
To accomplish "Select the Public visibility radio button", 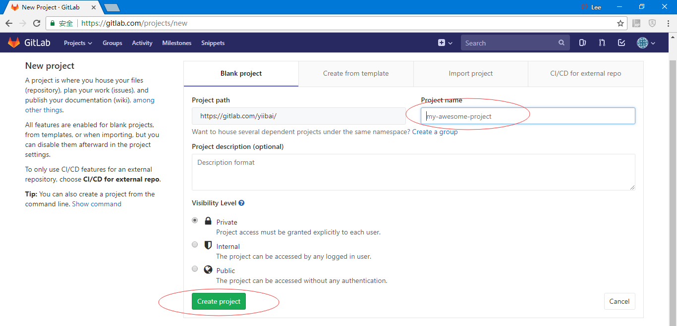I will pos(195,269).
